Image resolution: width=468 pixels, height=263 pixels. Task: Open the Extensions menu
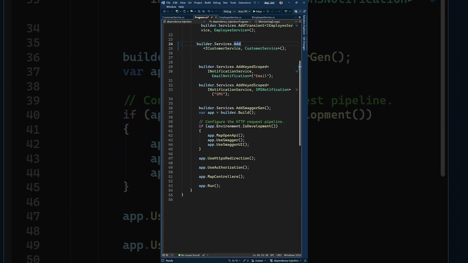tap(245, 3)
